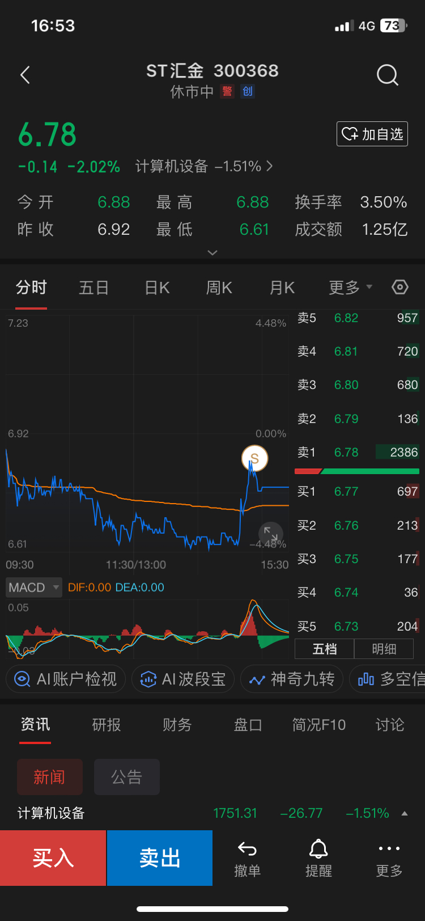Select 五档 order book toggle
425x921 pixels.
pos(325,649)
